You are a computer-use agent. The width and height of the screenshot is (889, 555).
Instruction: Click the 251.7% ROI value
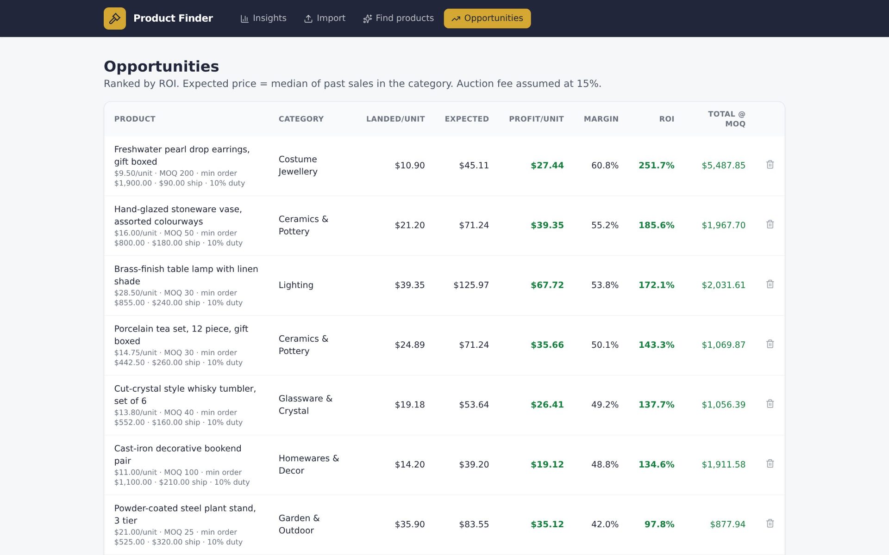coord(657,165)
